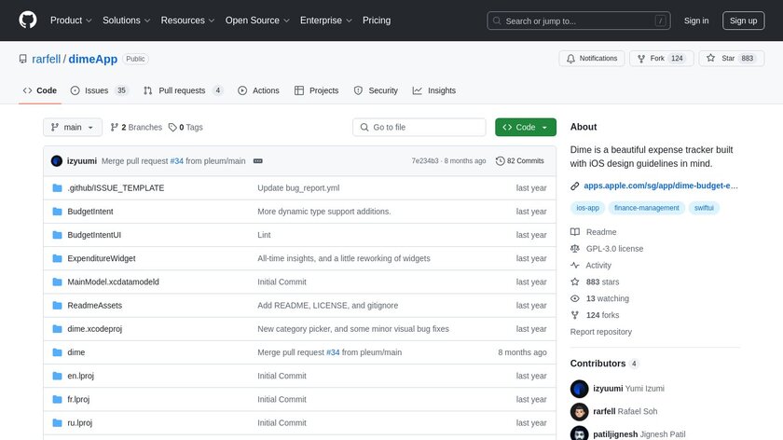Focus the Go to file search field
Image resolution: width=783 pixels, height=440 pixels.
[x=419, y=128]
